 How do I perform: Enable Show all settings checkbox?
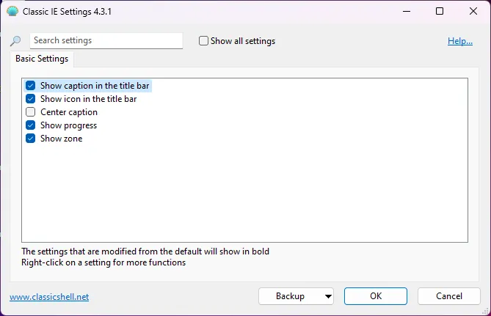coord(204,41)
